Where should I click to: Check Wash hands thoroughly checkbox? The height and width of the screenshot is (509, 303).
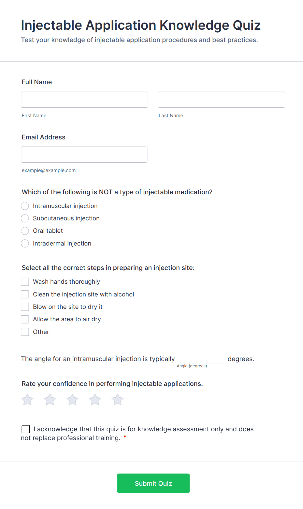[25, 282]
